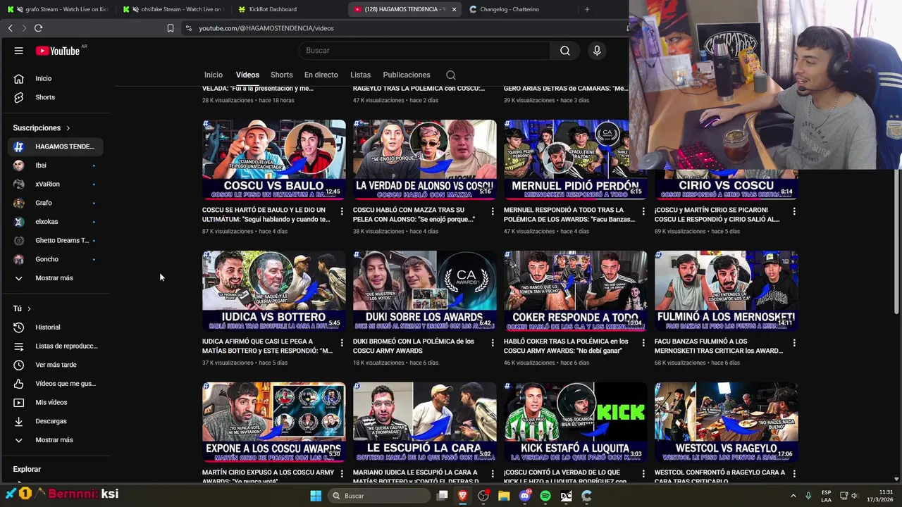Go back with browser back arrow

pos(10,28)
